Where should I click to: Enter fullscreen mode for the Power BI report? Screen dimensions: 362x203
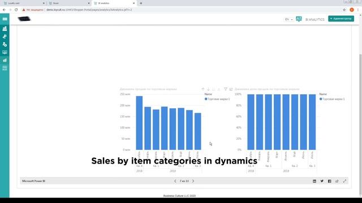point(344,181)
